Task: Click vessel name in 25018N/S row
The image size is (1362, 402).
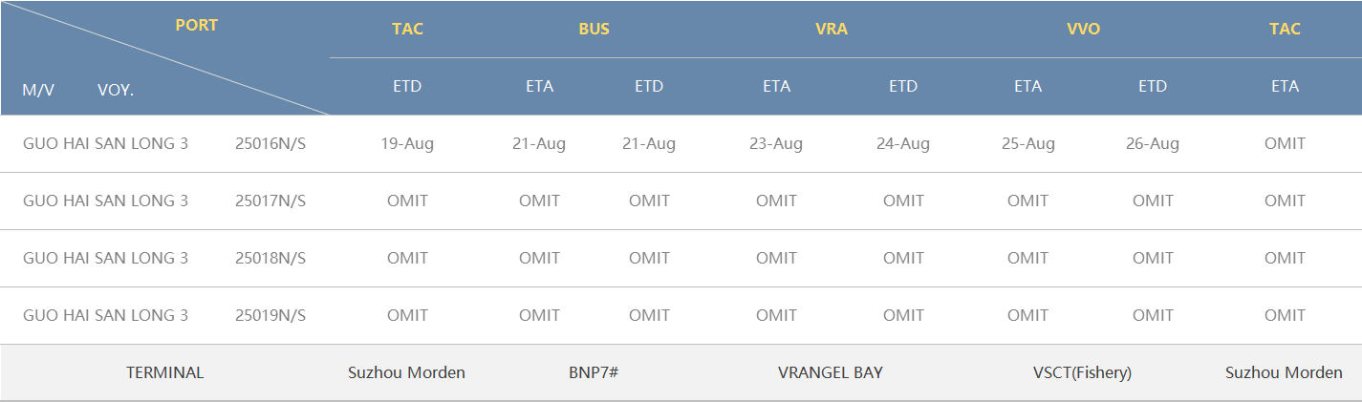Action: coord(105,259)
